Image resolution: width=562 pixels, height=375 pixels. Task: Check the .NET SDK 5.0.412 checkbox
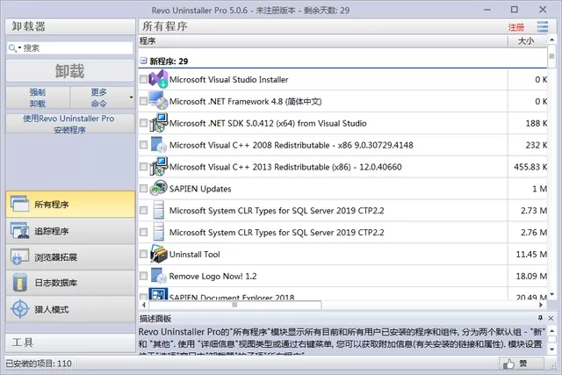(x=143, y=123)
